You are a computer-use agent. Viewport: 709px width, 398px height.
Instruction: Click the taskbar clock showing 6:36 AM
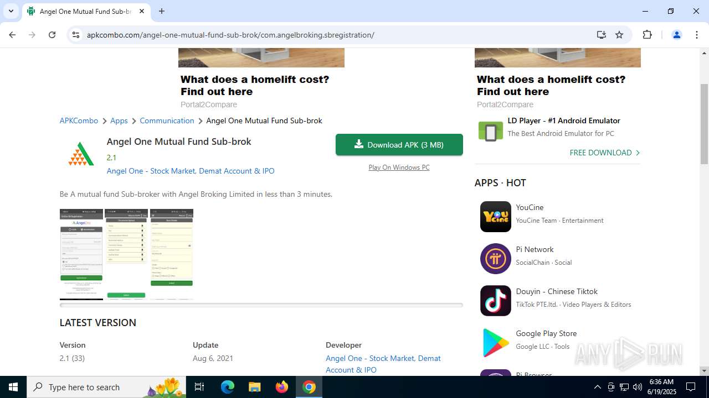point(662,387)
